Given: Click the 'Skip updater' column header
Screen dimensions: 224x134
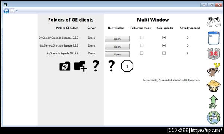Looking at the screenshot, I should tap(165, 28).
